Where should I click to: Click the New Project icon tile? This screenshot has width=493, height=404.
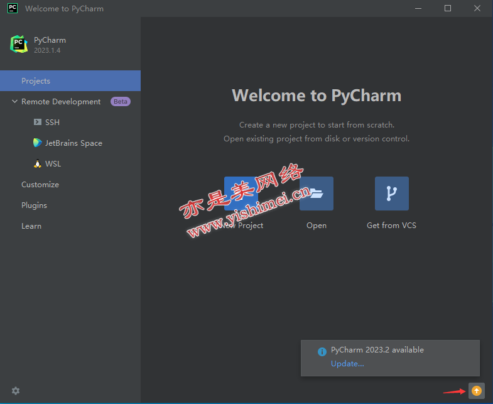pyautogui.click(x=241, y=193)
